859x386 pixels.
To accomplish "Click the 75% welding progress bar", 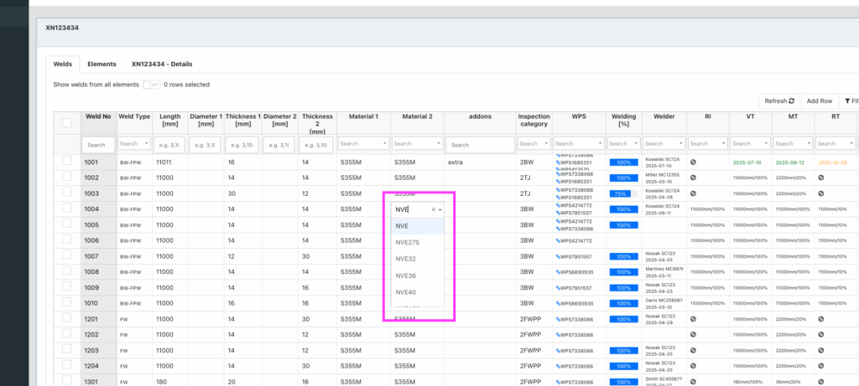I will (x=622, y=193).
